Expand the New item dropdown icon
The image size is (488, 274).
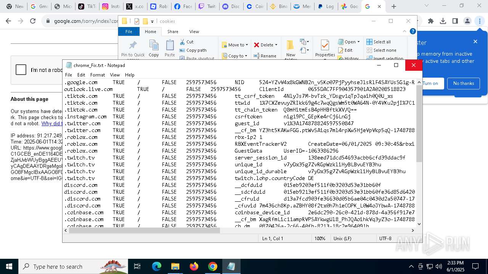304,42
